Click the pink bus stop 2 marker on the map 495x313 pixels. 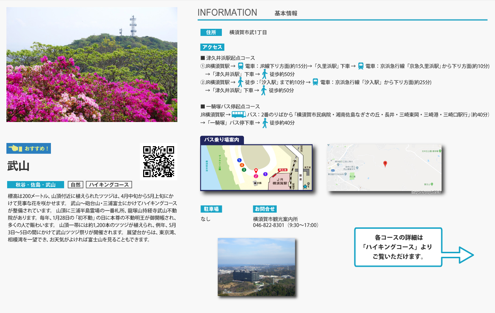tap(256, 176)
